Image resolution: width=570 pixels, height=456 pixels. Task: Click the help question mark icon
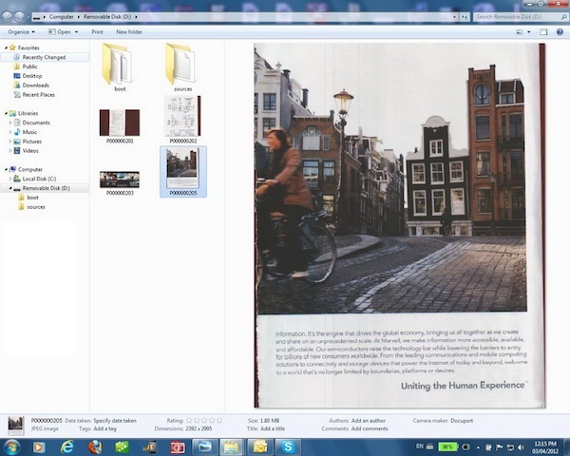(x=558, y=31)
